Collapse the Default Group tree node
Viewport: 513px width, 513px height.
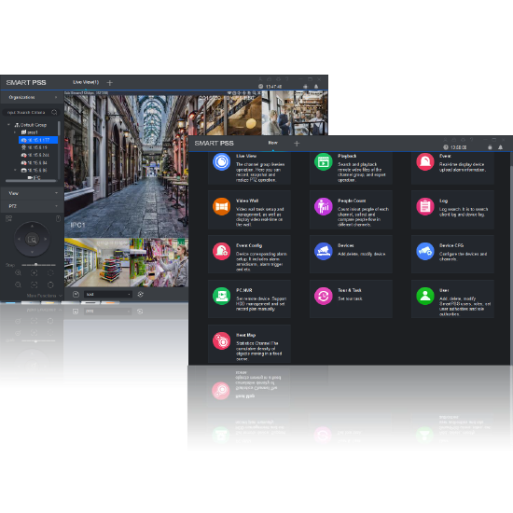tap(8, 125)
